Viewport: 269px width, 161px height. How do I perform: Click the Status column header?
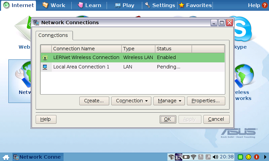(x=173, y=49)
